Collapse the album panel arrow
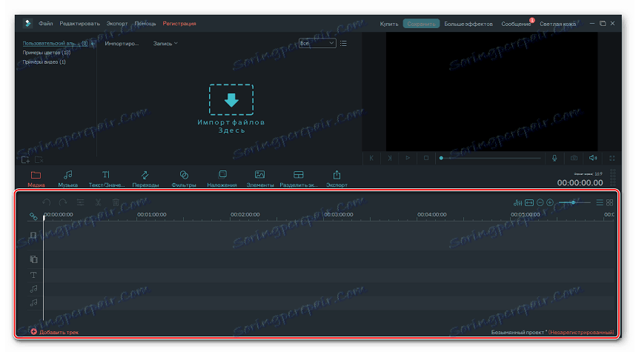This screenshot has height=352, width=636. coord(93,44)
